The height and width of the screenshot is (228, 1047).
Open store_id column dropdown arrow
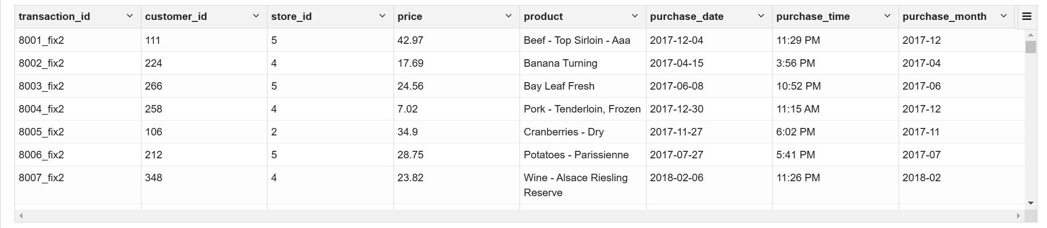pyautogui.click(x=383, y=16)
